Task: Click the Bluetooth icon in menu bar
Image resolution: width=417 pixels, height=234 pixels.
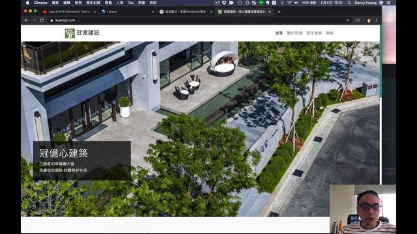Action: 282,3
